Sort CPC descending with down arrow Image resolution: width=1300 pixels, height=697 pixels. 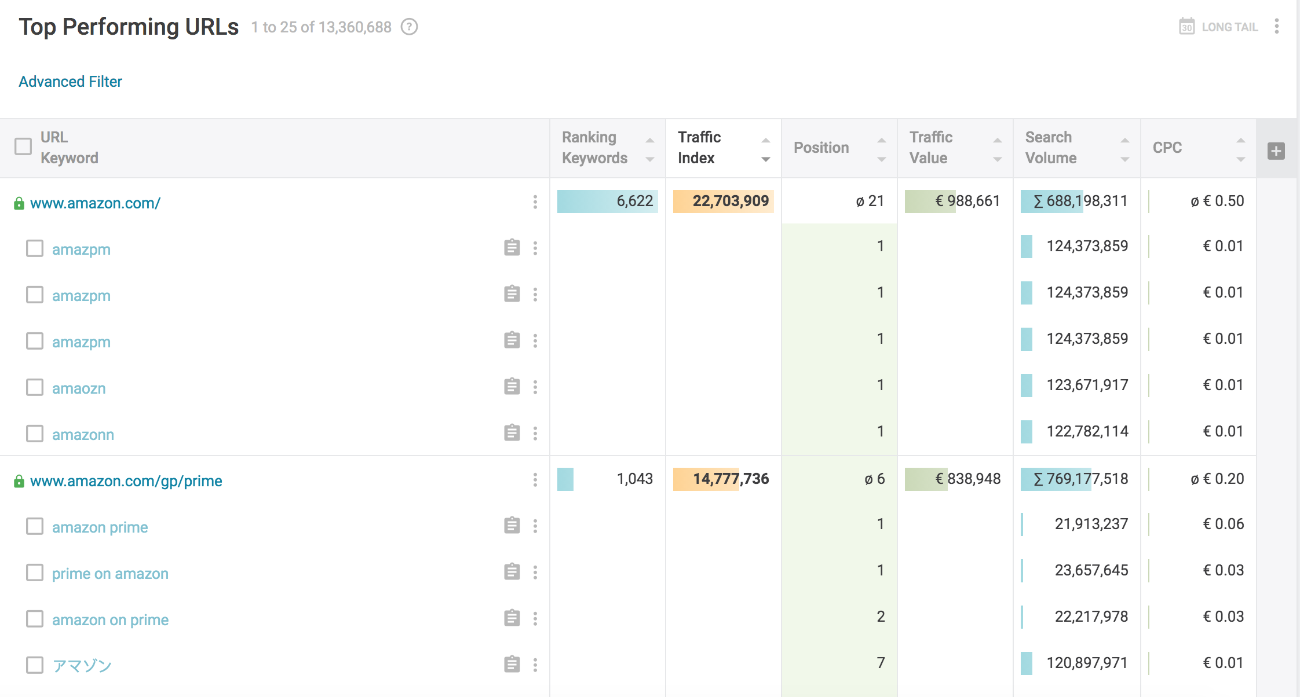[1241, 159]
